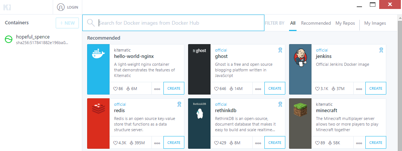Click the 'Official Jenkins Docker image' description
This screenshot has width=402, height=151.
pos(343,64)
